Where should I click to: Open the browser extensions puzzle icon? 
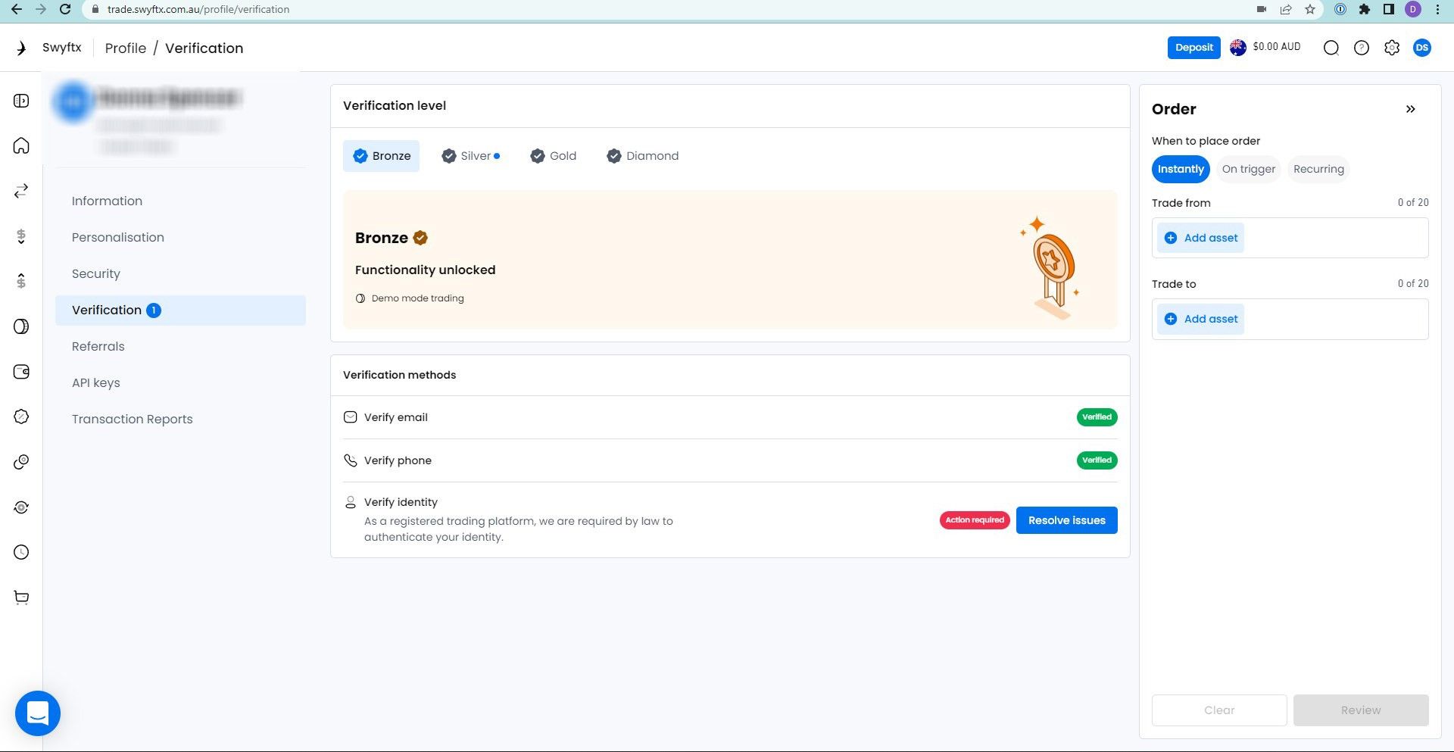click(x=1364, y=10)
